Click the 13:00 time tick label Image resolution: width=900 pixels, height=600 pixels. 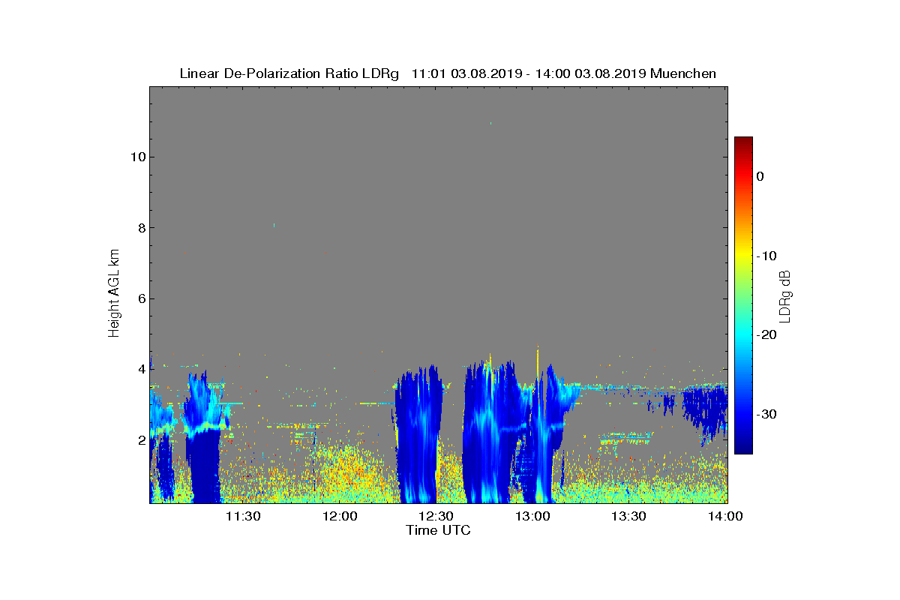[532, 516]
